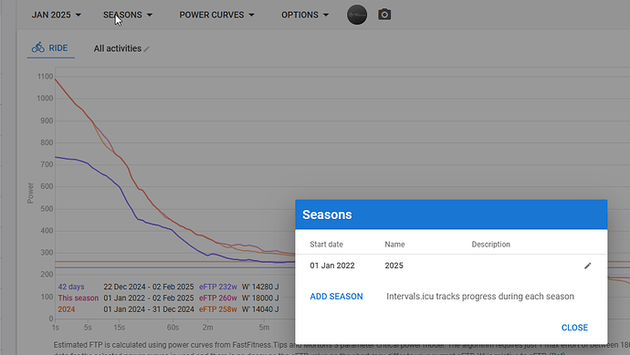Click the 2024 legend label
630x355 pixels.
(67, 309)
